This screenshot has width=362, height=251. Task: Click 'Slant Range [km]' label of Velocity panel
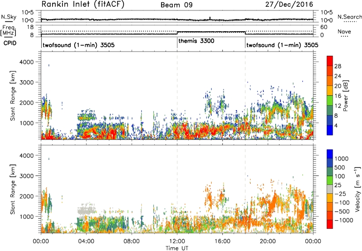click(13, 189)
